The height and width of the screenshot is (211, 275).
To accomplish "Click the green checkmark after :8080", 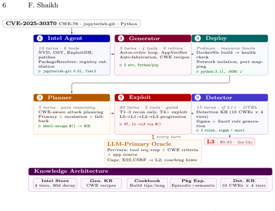I will coord(241,71).
